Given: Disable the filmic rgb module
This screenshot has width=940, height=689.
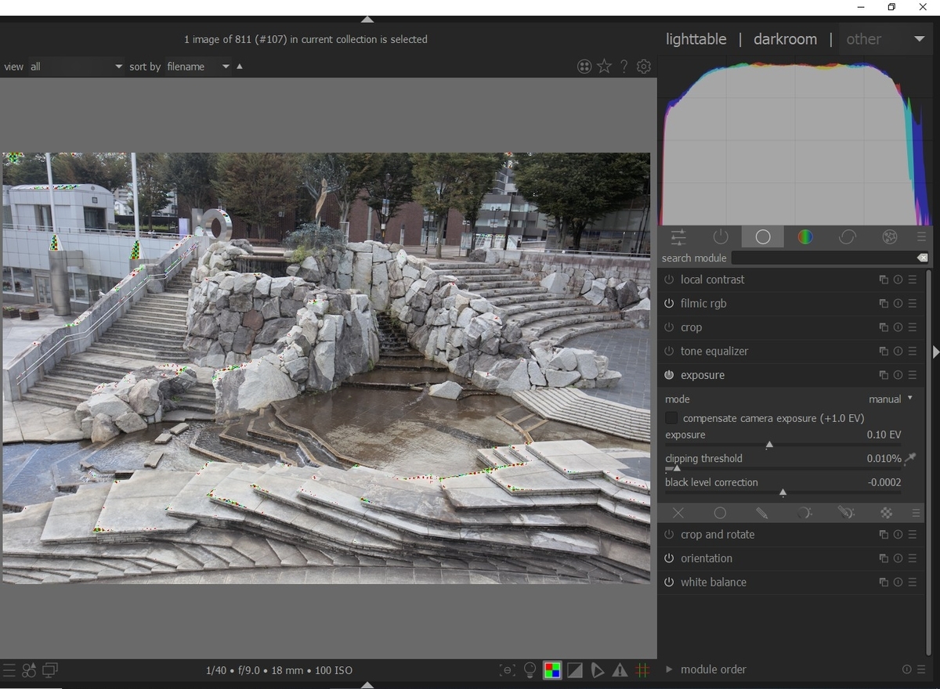Looking at the screenshot, I should tap(669, 304).
